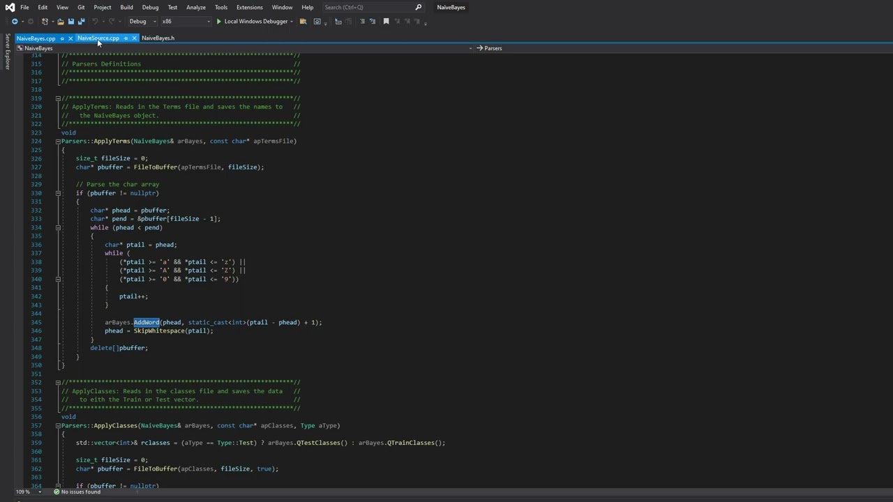Open the View menu
This screenshot has height=502, width=893.
click(x=62, y=7)
